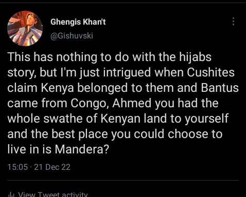Screen dimensions: 246x197
Task: Click the word hijabs in the tweet
Action: click(x=195, y=57)
